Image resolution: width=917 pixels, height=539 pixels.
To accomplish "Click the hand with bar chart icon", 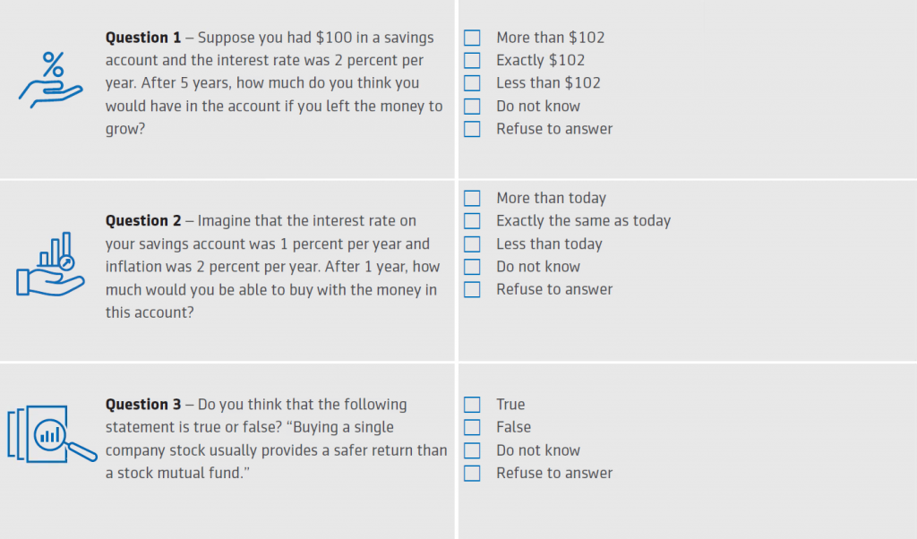I will (50, 265).
